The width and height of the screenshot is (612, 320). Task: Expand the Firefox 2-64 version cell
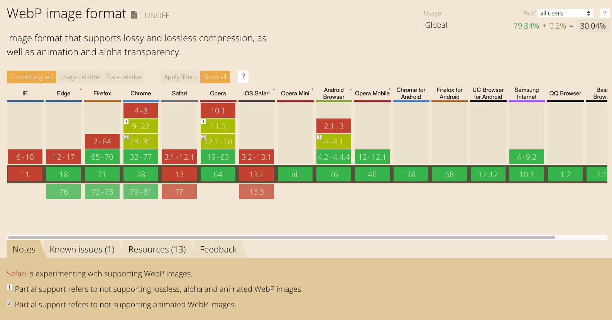(102, 141)
